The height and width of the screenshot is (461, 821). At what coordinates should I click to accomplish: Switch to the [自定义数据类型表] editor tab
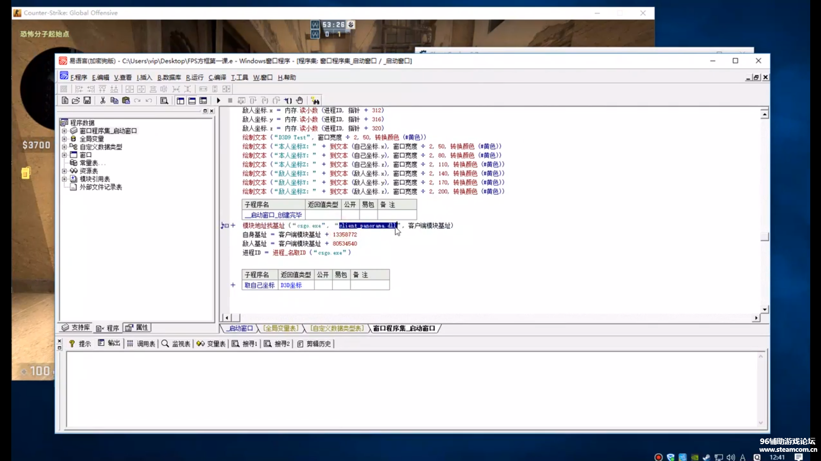[x=337, y=328]
